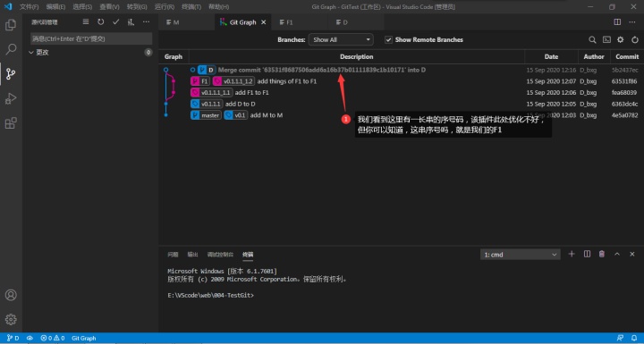Click feedback icon in status bar
Screen dimensions: 644x344
(x=620, y=338)
